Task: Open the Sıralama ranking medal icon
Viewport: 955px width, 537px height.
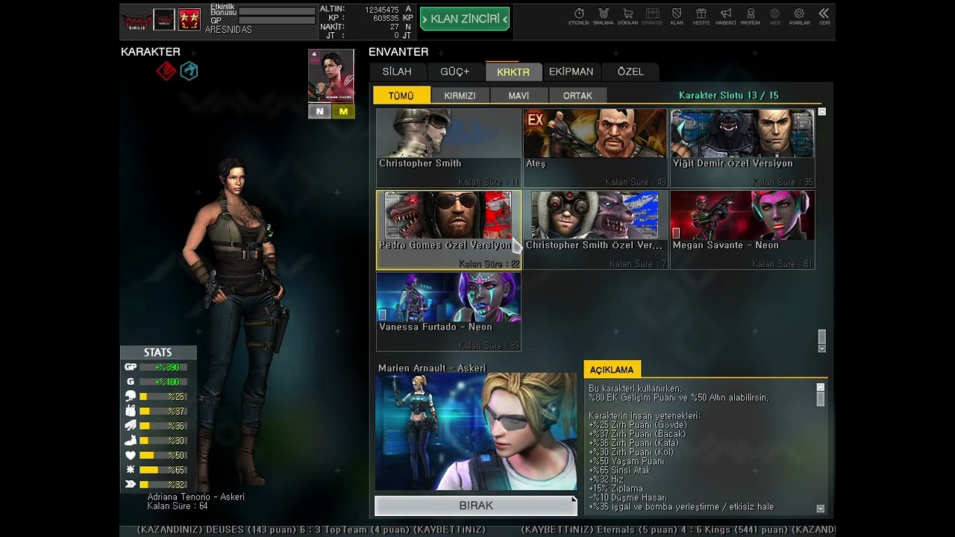Action: (x=603, y=16)
